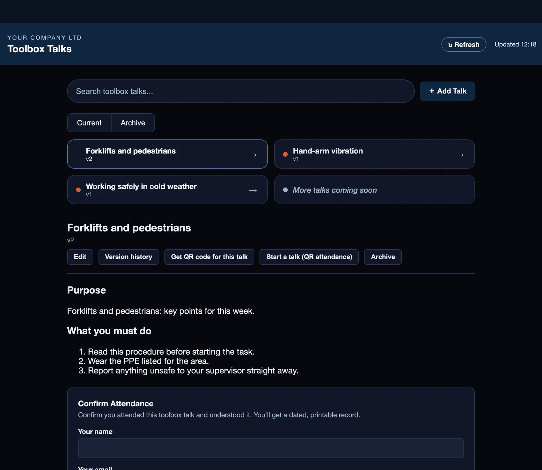The image size is (542, 470).
Task: Click the Report anything unsafe line
Action: pos(193,371)
